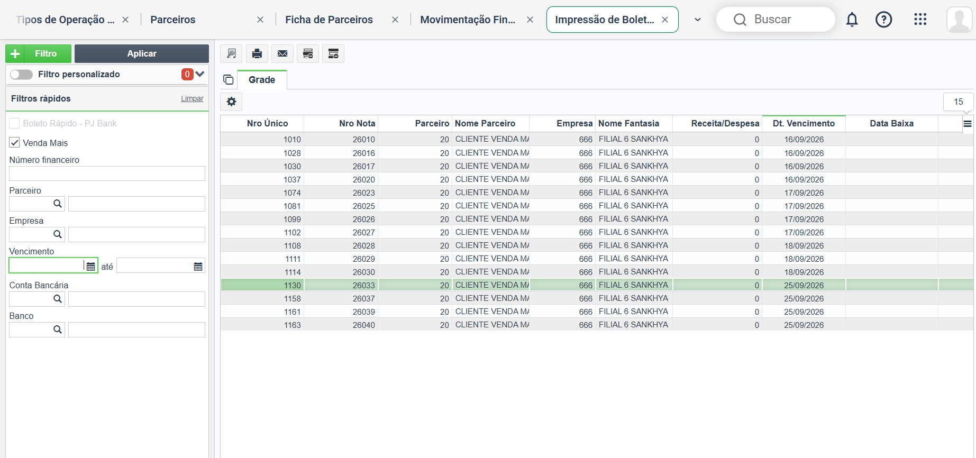Image resolution: width=976 pixels, height=458 pixels.
Task: Toggle the Filtro personalizado switch
Action: click(x=22, y=75)
